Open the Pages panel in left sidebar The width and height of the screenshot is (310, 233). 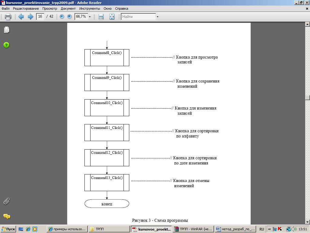(x=7, y=30)
